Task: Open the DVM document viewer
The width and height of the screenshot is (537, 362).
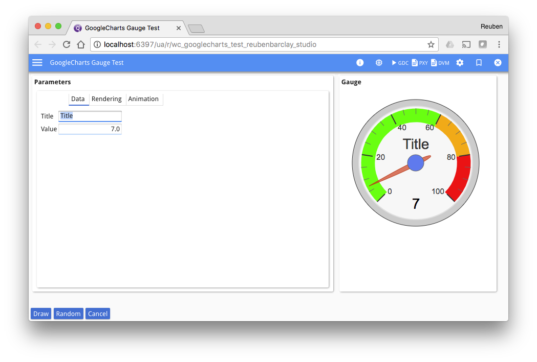Action: 439,63
